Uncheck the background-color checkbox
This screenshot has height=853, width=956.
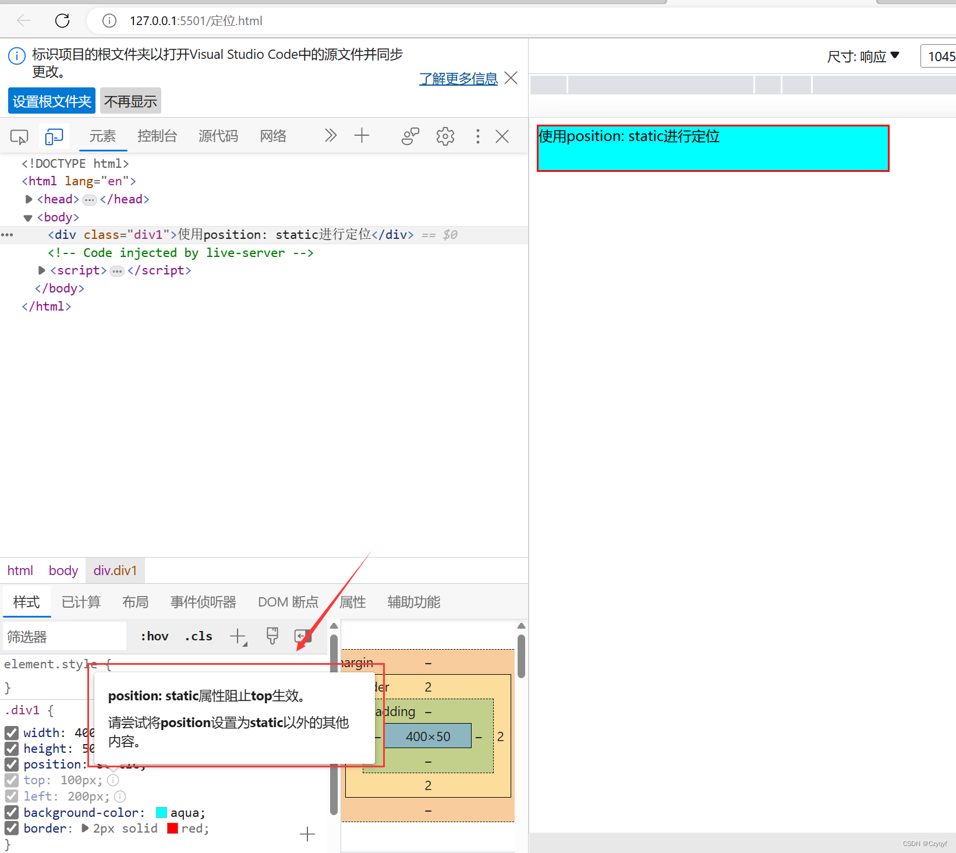tap(12, 812)
